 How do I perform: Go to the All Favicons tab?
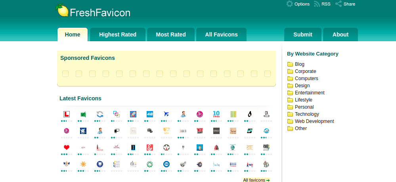(222, 34)
